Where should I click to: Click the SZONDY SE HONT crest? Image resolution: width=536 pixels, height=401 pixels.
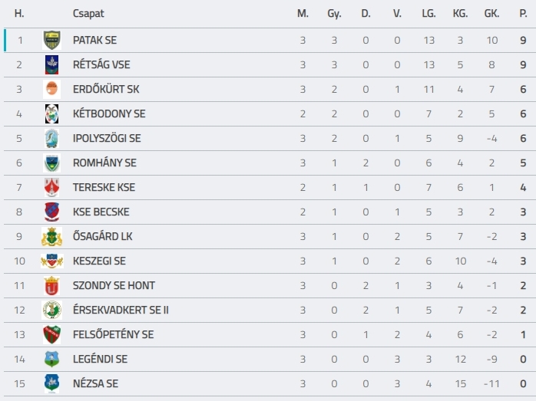(51, 286)
